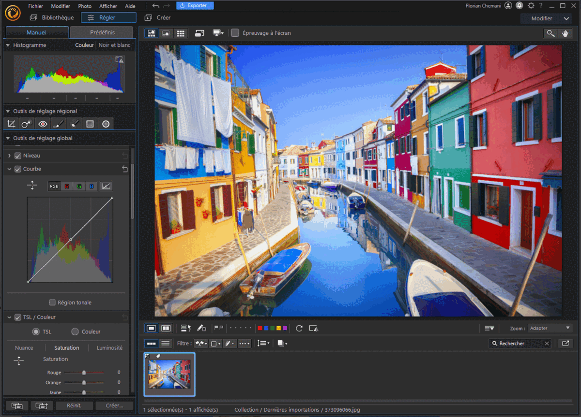Viewport: 581px width, 417px height.
Task: Select the Crop tool in regional adjustments
Action: pyautogui.click(x=11, y=124)
